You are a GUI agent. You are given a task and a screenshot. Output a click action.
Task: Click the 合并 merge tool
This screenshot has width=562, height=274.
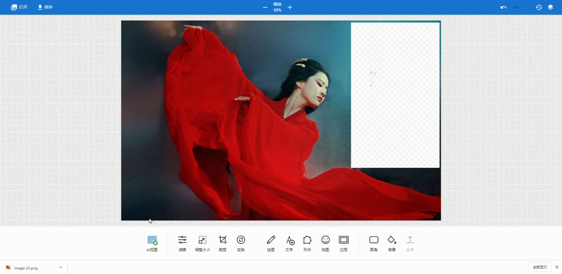(x=410, y=244)
